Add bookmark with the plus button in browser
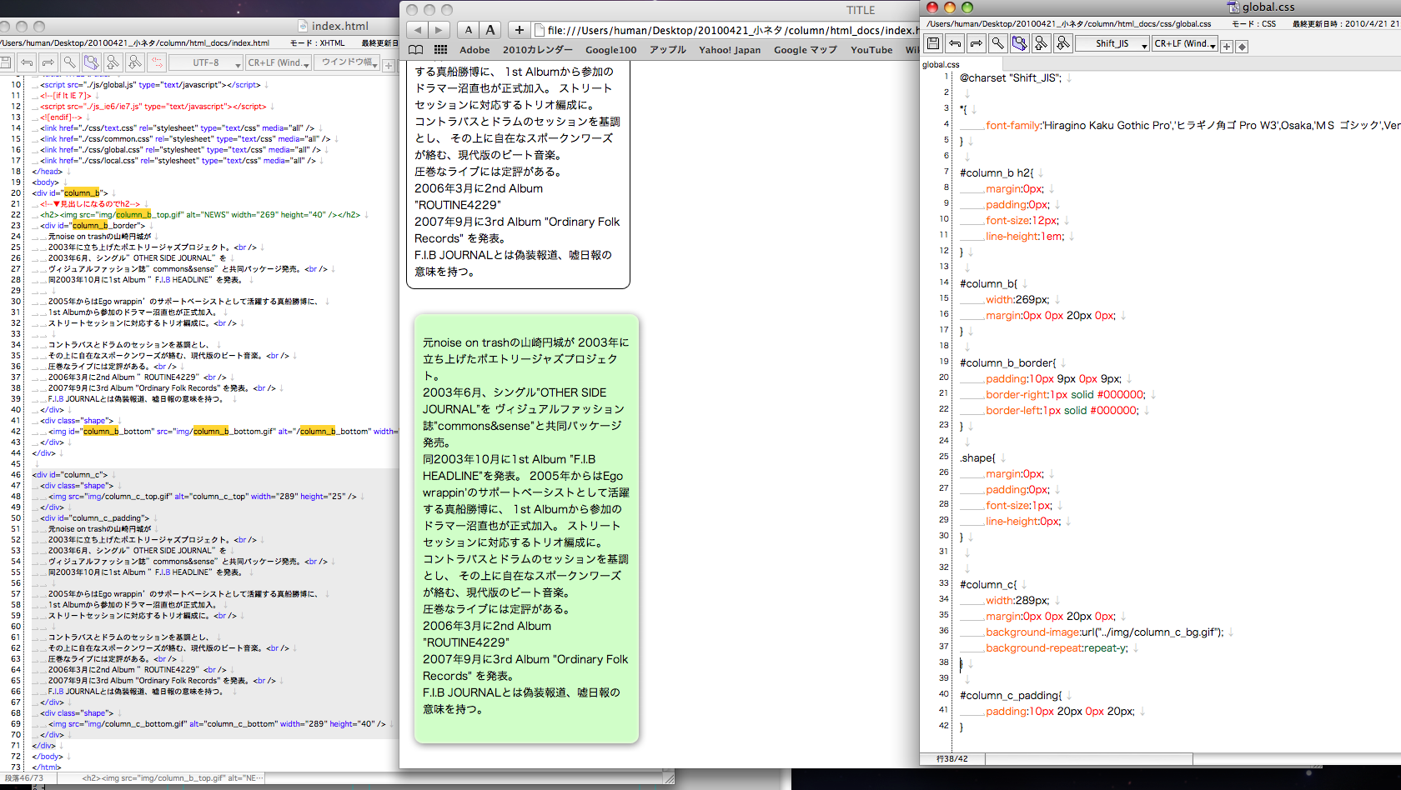1401x790 pixels. click(x=519, y=30)
